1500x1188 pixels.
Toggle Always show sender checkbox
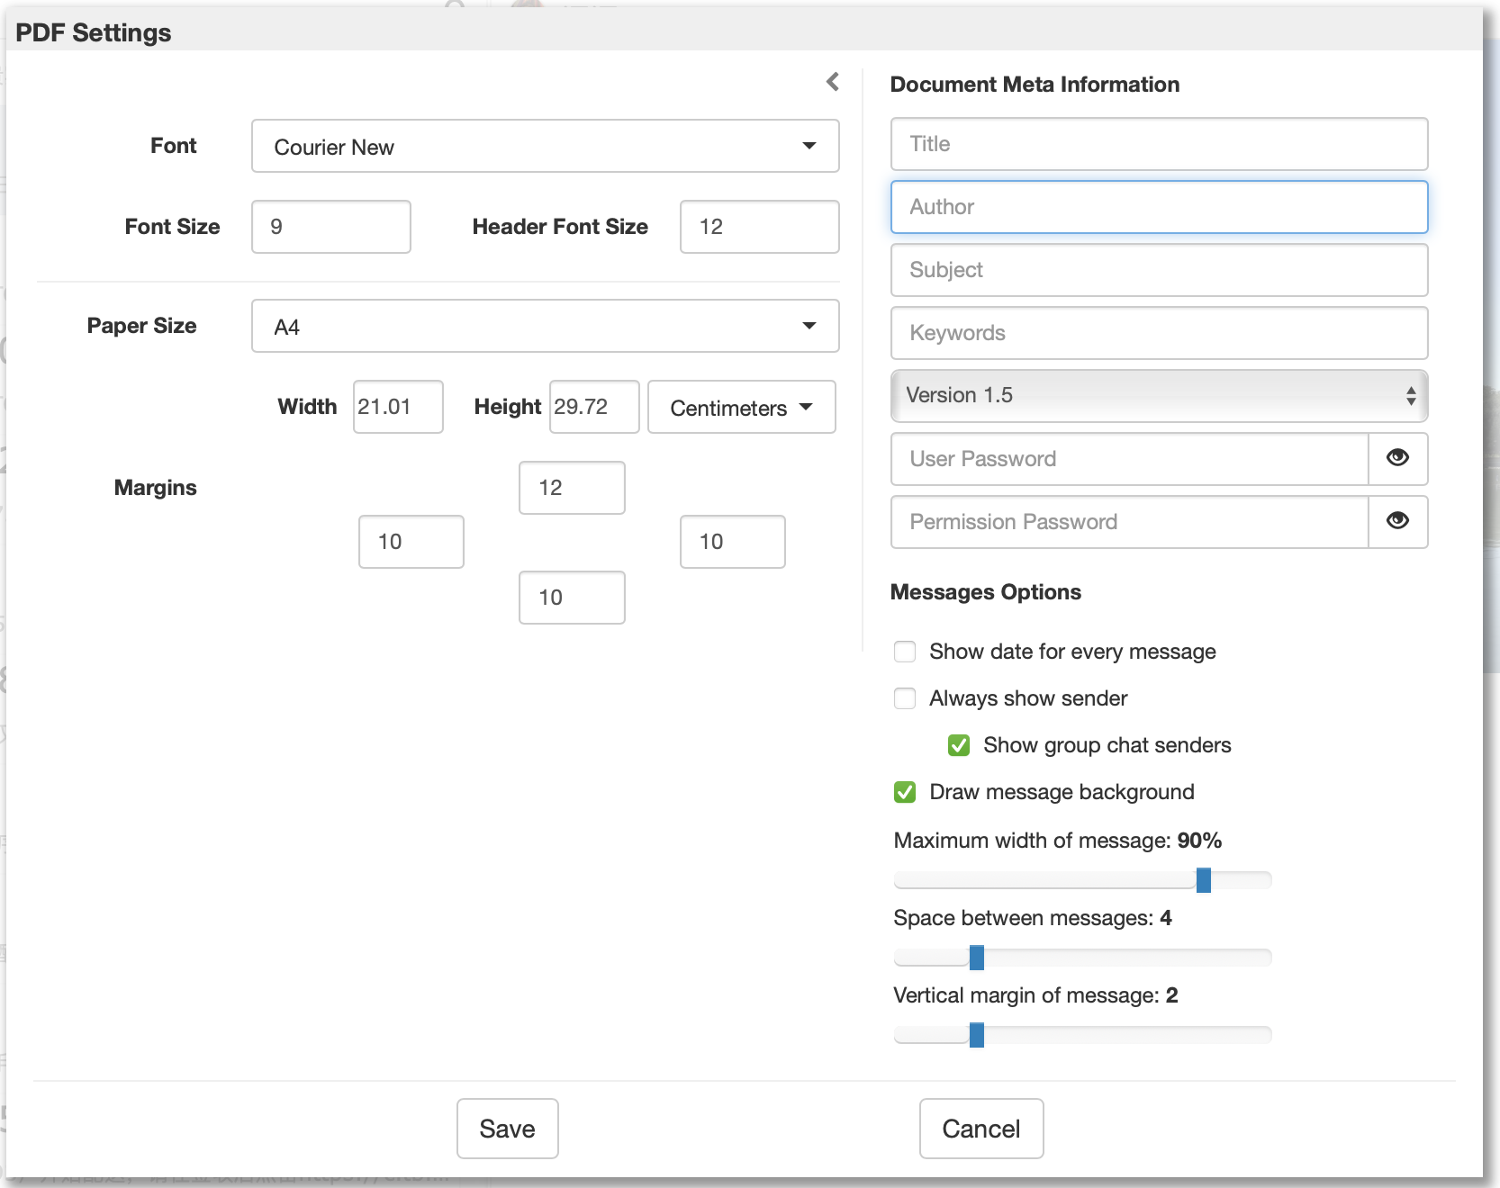coord(905,698)
